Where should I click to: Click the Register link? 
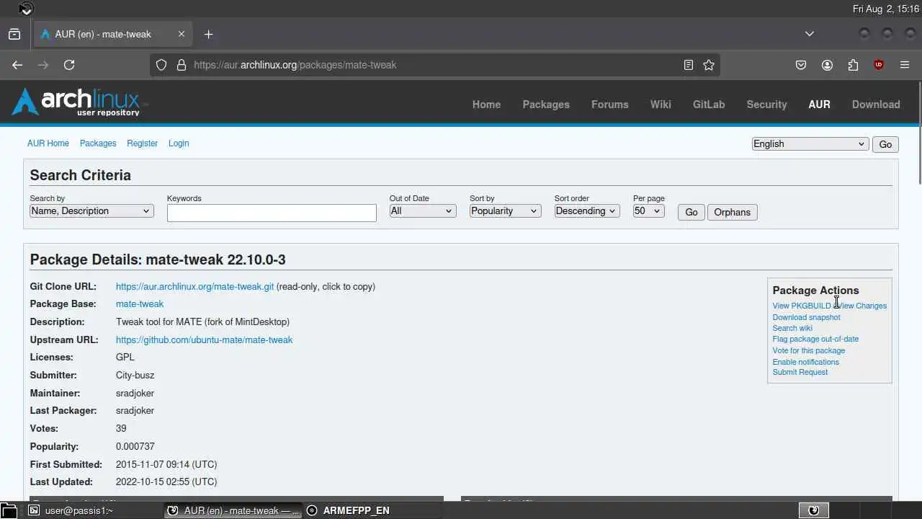pos(142,143)
